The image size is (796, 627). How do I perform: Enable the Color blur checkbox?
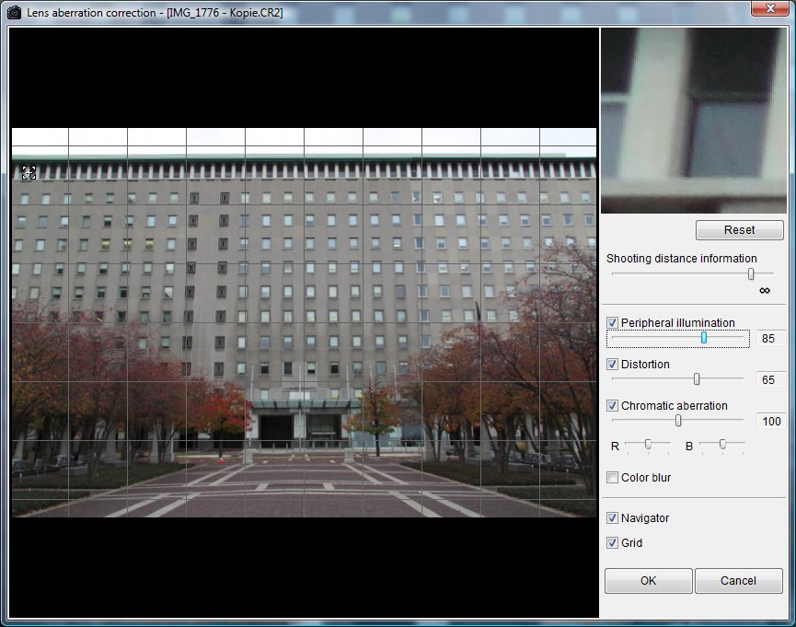click(x=613, y=478)
